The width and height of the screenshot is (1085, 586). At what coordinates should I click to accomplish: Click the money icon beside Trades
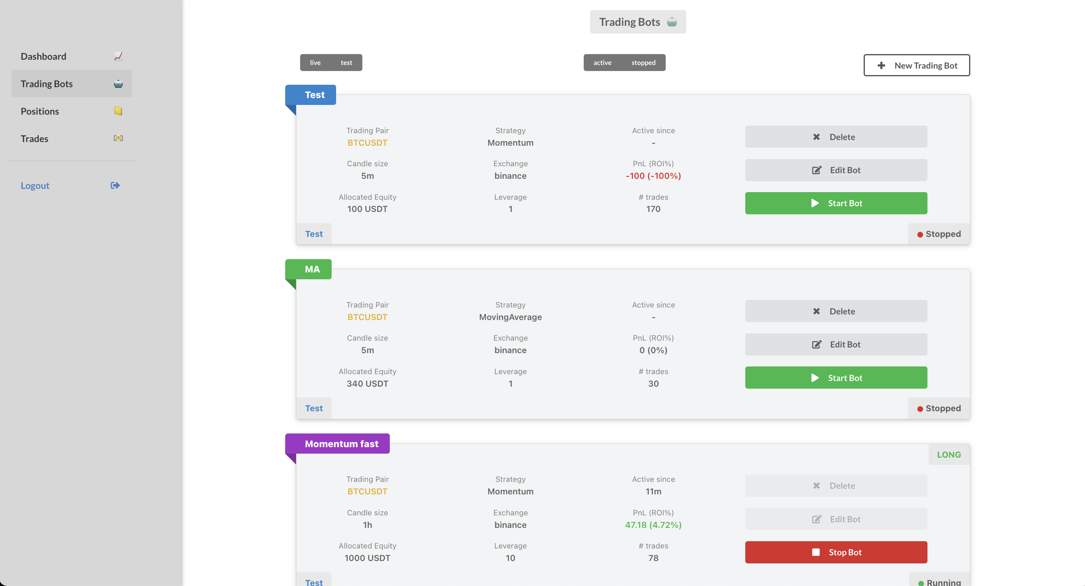(118, 138)
